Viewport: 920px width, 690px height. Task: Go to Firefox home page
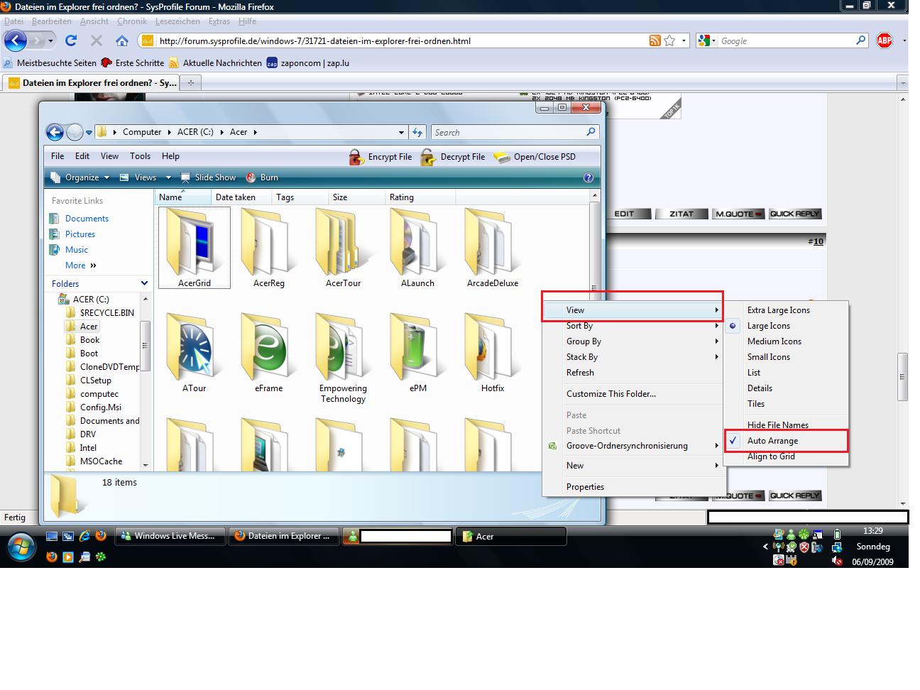[x=122, y=40]
